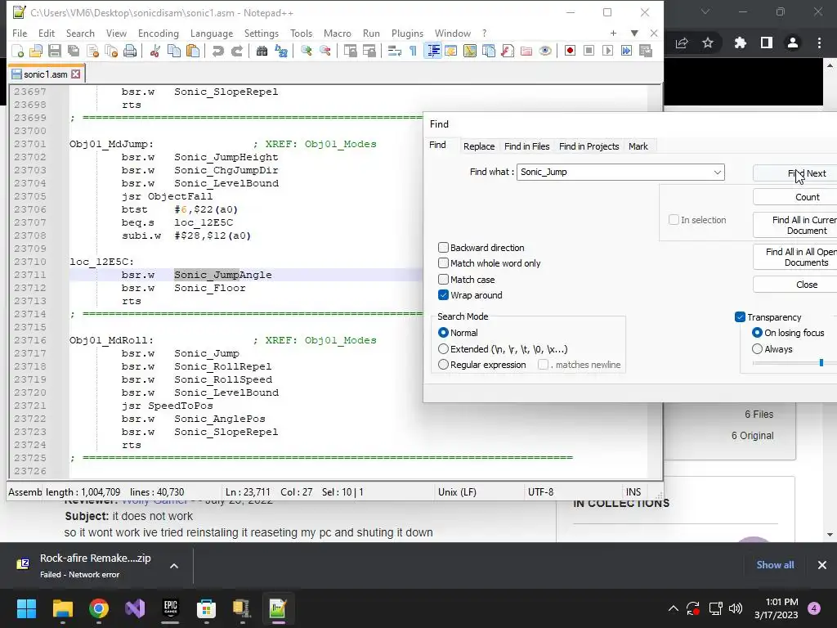Click the Save toolbar icon

click(55, 52)
